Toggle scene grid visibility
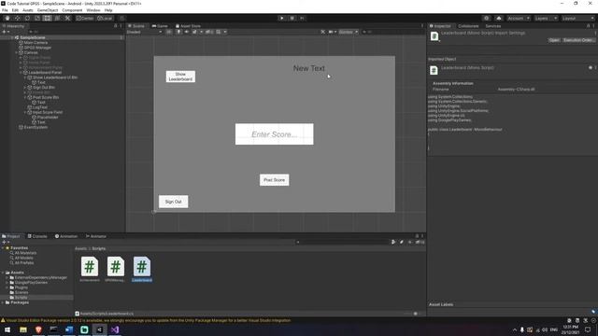The width and height of the screenshot is (598, 336). pos(219,32)
